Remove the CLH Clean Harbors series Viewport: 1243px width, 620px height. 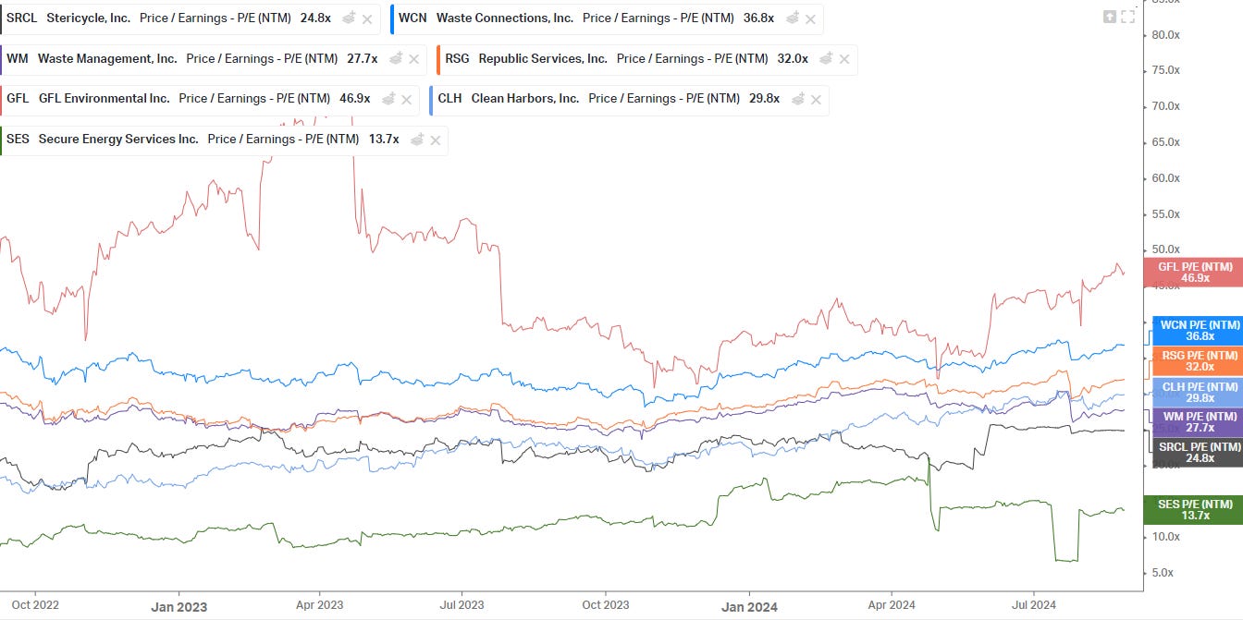[x=816, y=99]
